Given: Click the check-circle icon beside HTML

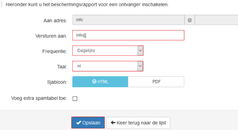Looking at the screenshot, I should point(94,82).
